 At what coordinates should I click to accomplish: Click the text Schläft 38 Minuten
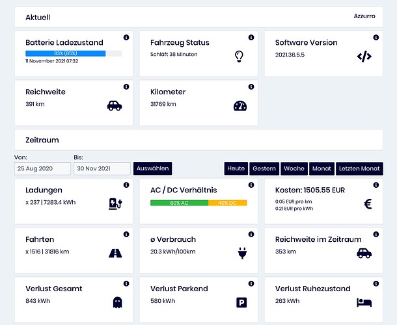click(174, 55)
